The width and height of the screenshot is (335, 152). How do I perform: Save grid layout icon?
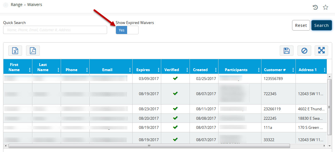[x=287, y=51]
